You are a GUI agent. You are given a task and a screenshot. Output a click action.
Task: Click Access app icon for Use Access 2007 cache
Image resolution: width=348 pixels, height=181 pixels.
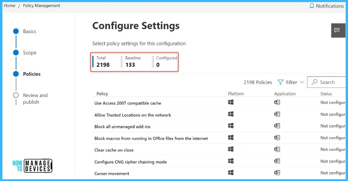277,102
